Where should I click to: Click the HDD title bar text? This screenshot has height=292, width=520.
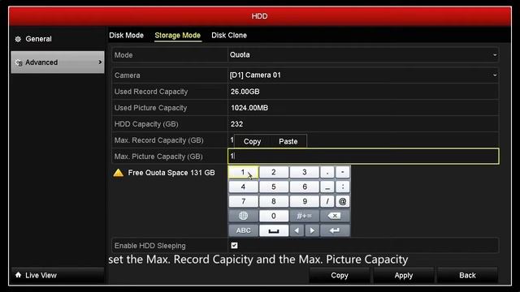pyautogui.click(x=260, y=16)
